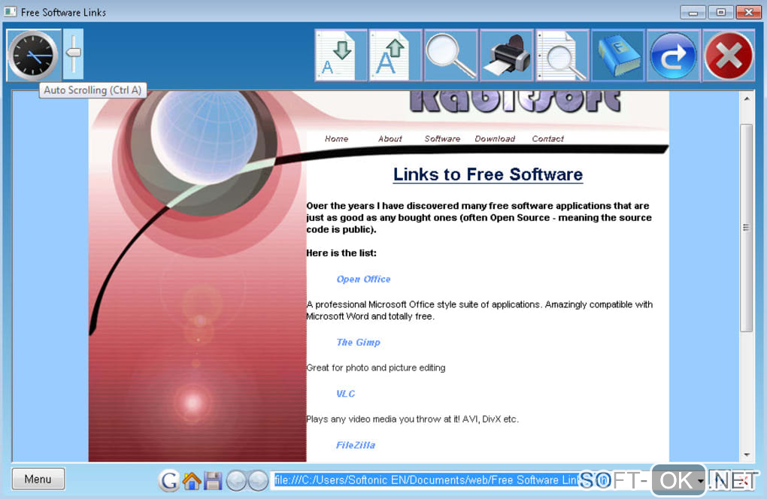
Task: Follow the FileZilla link
Action: click(x=356, y=445)
